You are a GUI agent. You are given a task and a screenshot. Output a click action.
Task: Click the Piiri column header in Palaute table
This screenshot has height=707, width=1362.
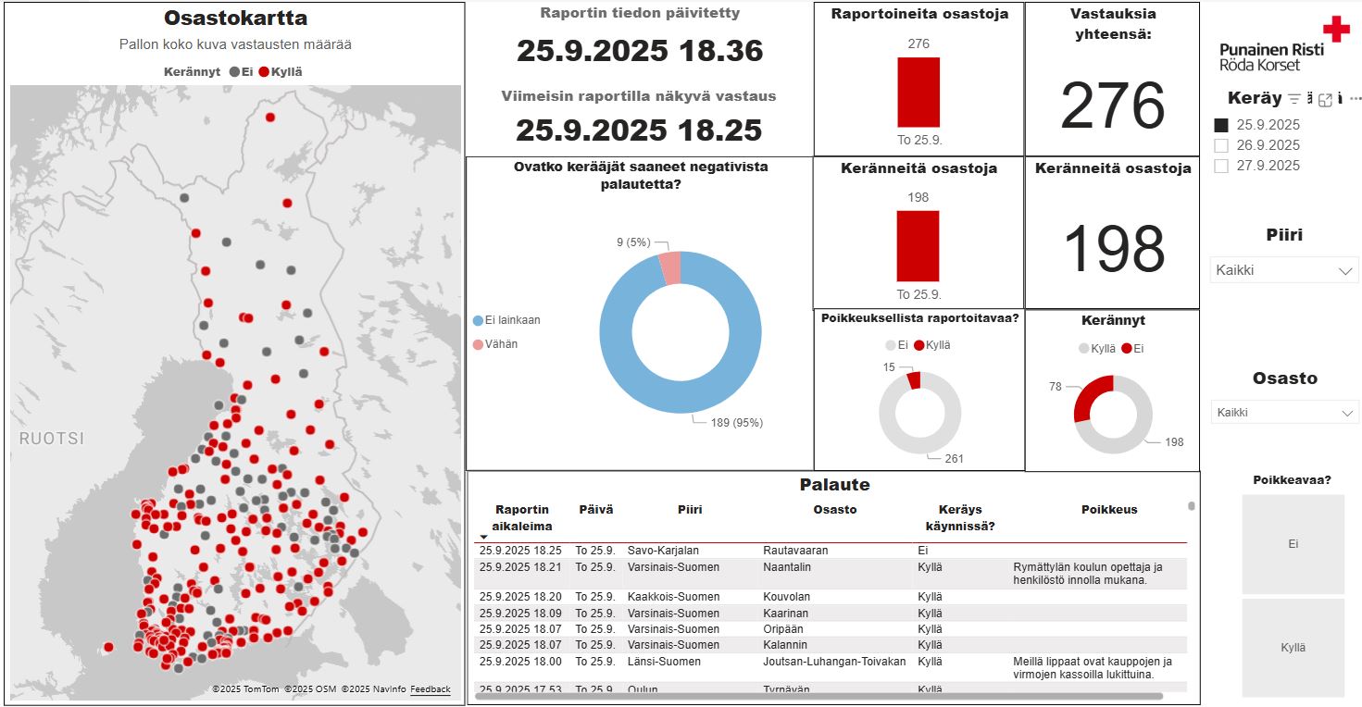tap(689, 510)
